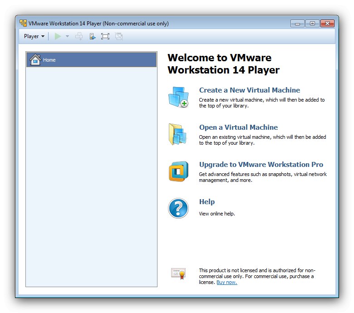Click 'View online help.' text

coord(217,214)
